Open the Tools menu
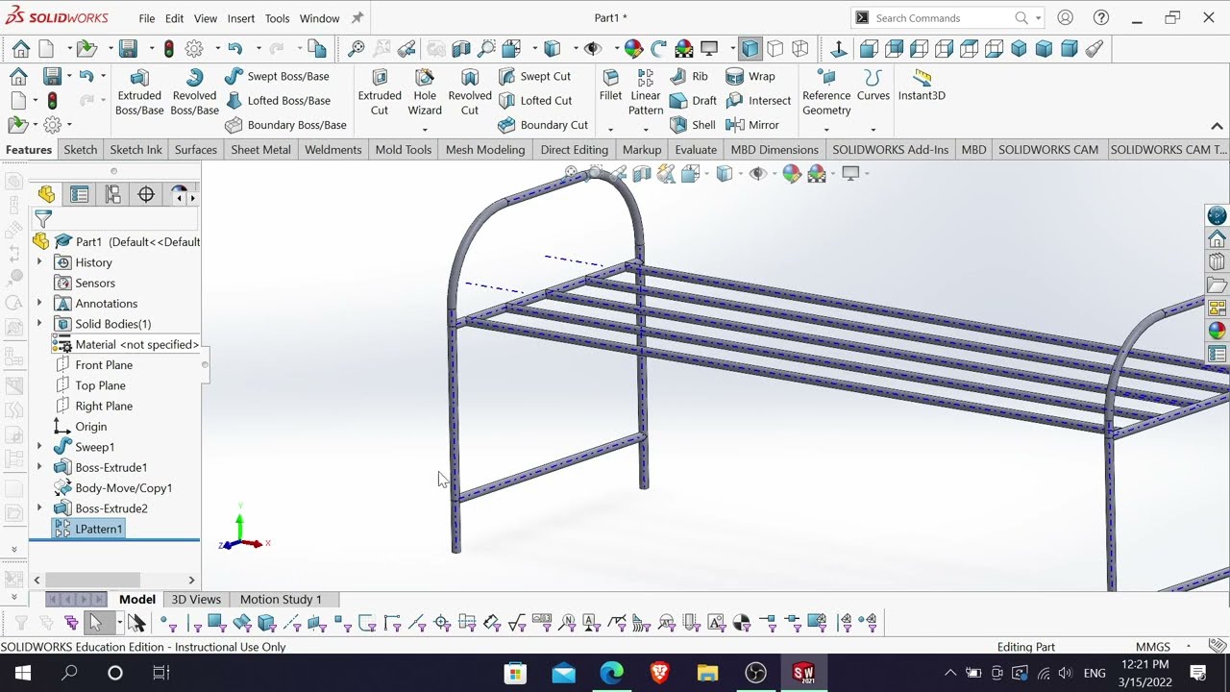Image resolution: width=1230 pixels, height=692 pixels. (277, 18)
